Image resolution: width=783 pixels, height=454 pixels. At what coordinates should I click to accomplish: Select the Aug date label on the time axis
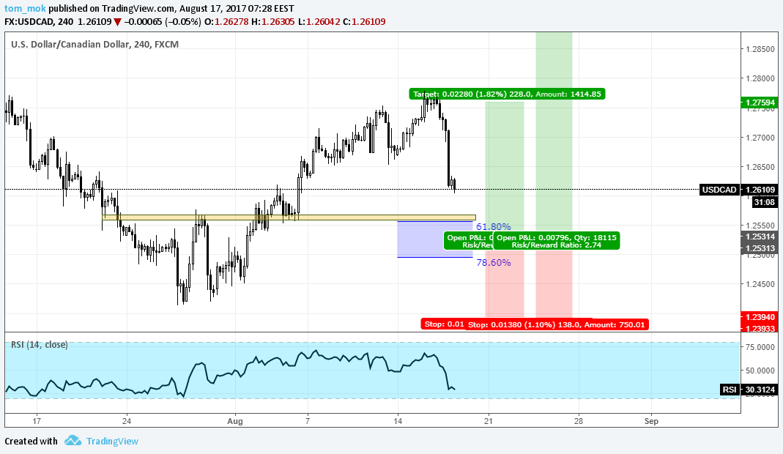[235, 421]
